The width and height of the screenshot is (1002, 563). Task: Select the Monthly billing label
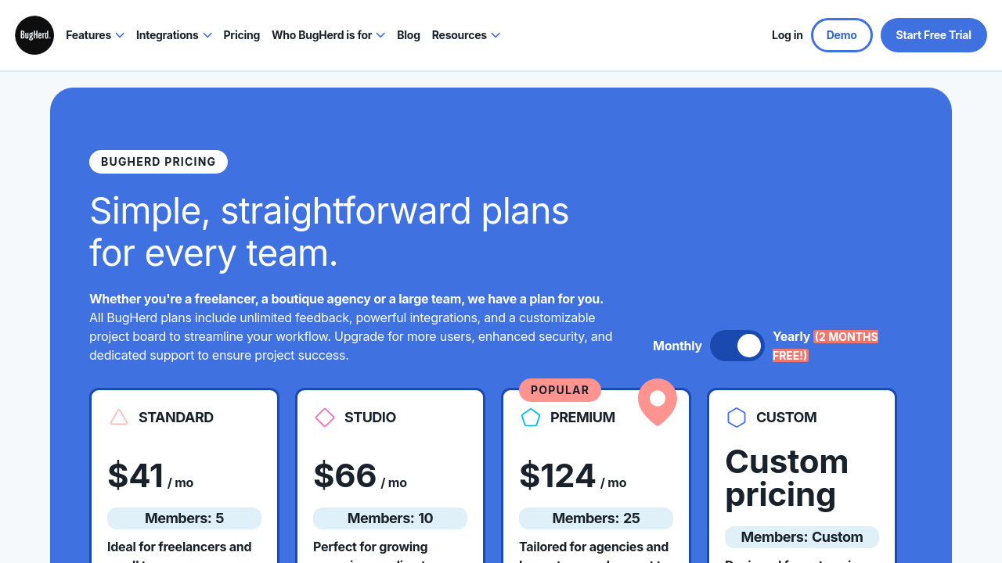[x=677, y=346]
